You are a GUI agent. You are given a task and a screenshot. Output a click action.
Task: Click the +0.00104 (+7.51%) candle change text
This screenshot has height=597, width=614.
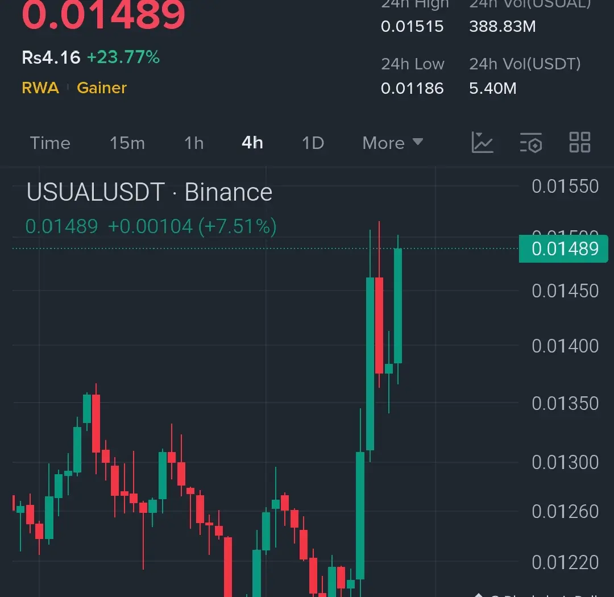click(192, 226)
